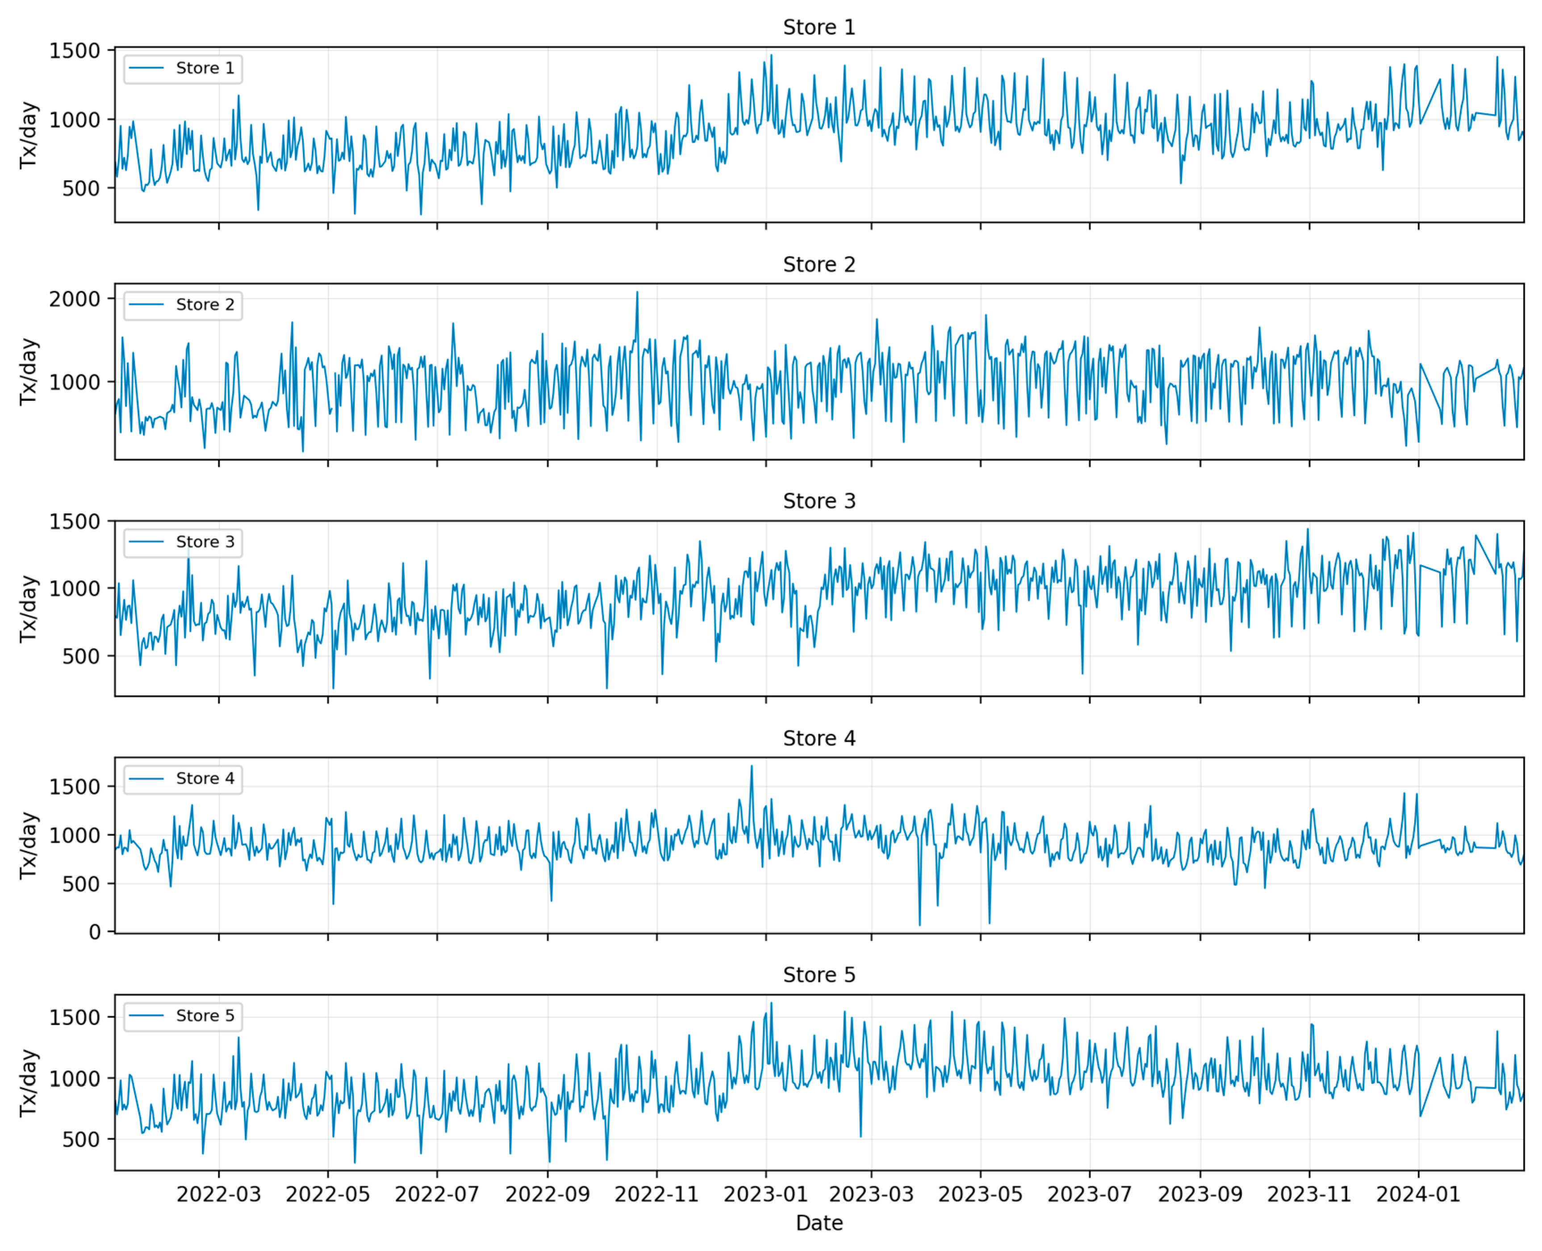Viewport: 1542px width, 1251px height.
Task: Click the 2022-03 x-axis tick label
Action: point(218,1194)
